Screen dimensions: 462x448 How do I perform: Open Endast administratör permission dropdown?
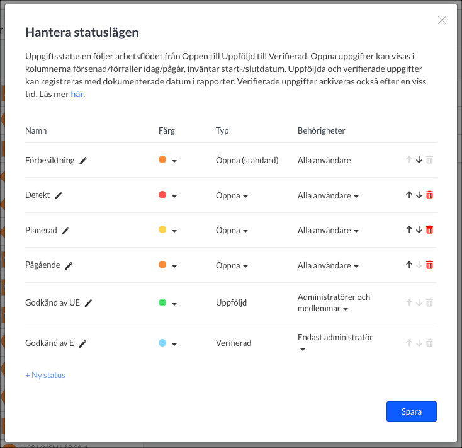point(302,350)
